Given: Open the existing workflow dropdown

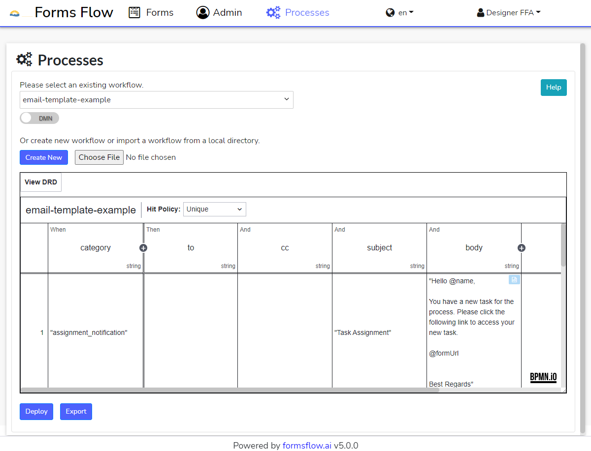Looking at the screenshot, I should (x=157, y=100).
